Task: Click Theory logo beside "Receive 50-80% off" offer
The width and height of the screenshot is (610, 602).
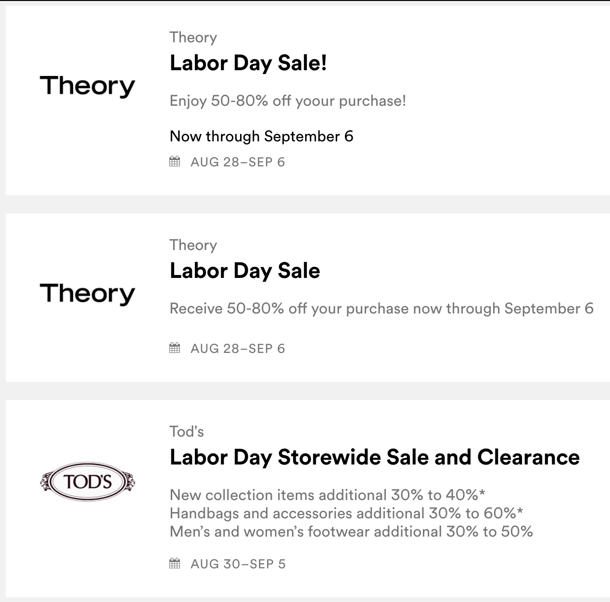Action: click(x=87, y=294)
